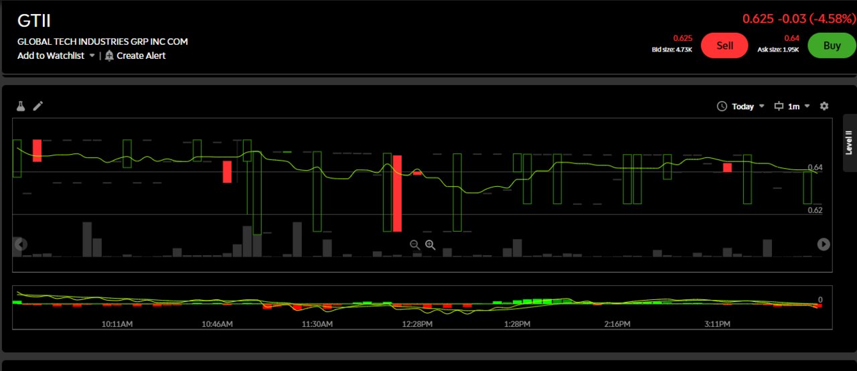Image resolution: width=857 pixels, height=371 pixels.
Task: Click the red Sell button
Action: pos(724,46)
